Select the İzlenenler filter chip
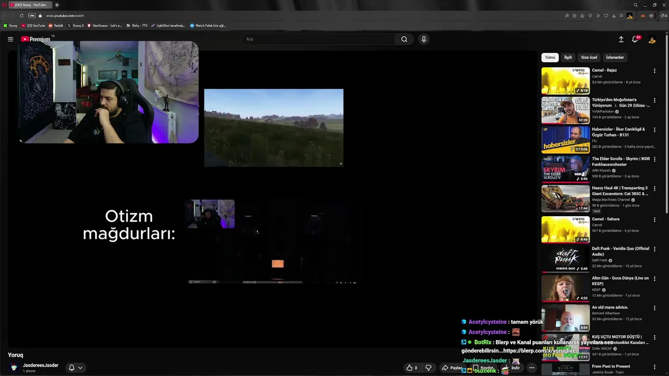The image size is (669, 376). [x=615, y=57]
